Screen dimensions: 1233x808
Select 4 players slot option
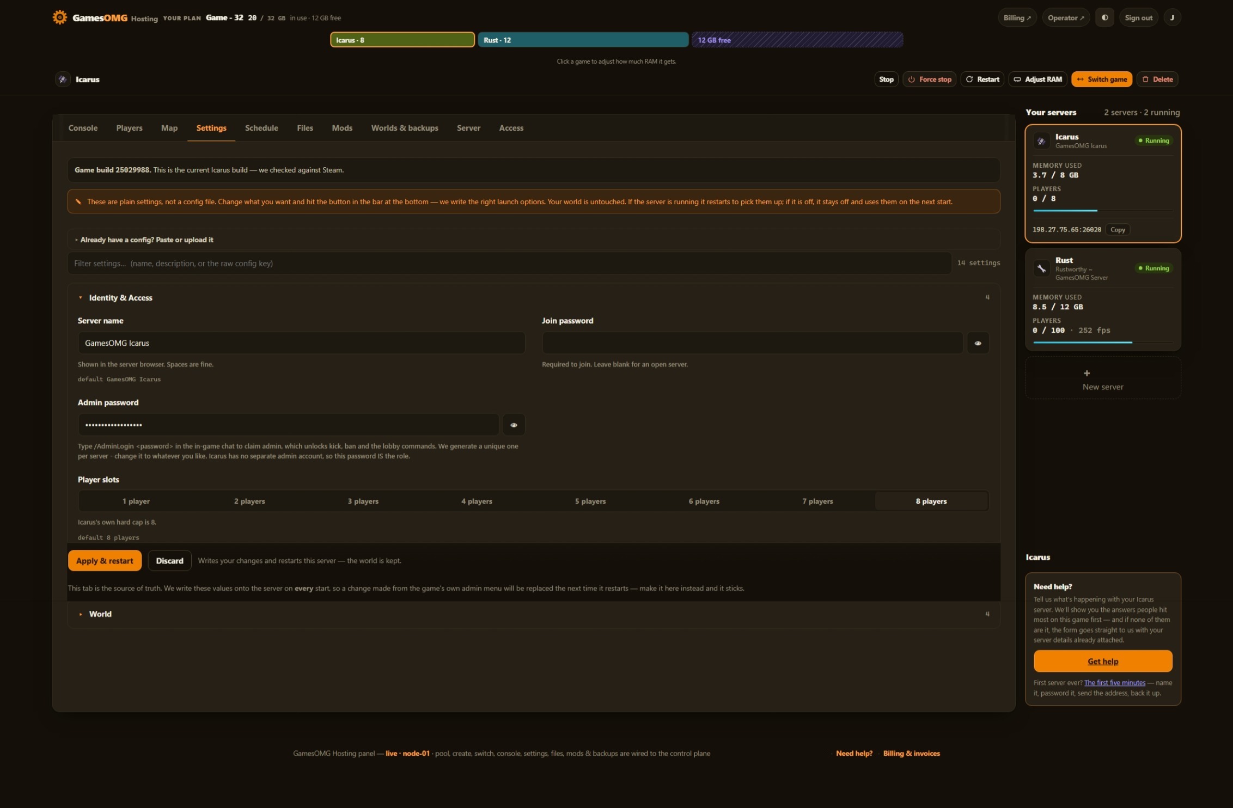click(x=477, y=501)
